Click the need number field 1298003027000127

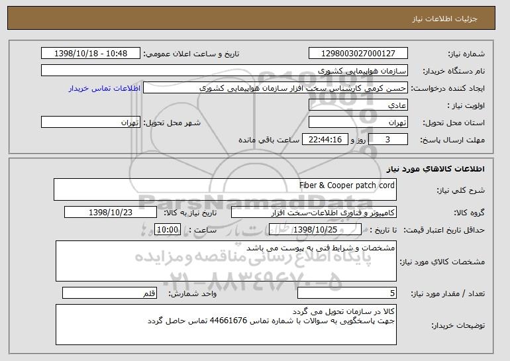click(358, 54)
